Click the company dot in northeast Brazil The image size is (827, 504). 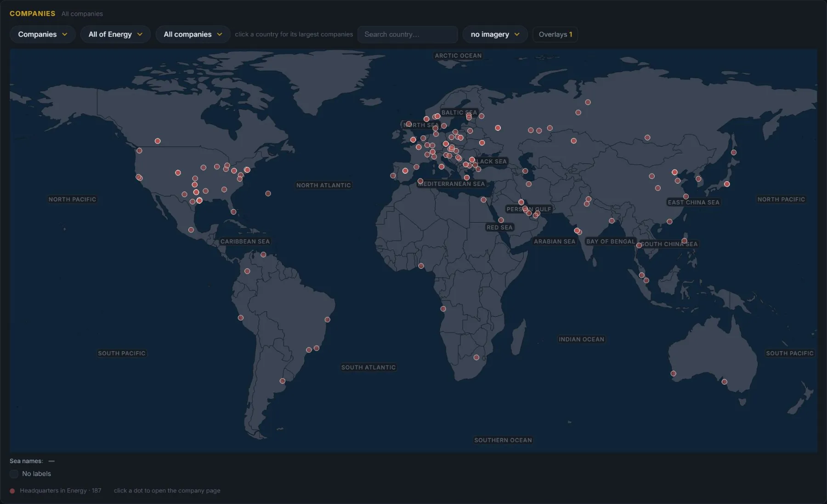pyautogui.click(x=328, y=319)
